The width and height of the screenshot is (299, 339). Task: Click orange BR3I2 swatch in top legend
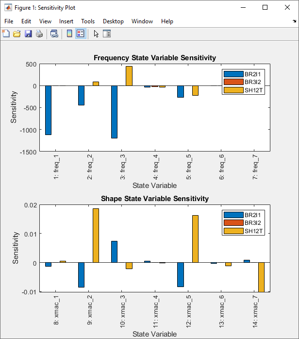(233, 82)
